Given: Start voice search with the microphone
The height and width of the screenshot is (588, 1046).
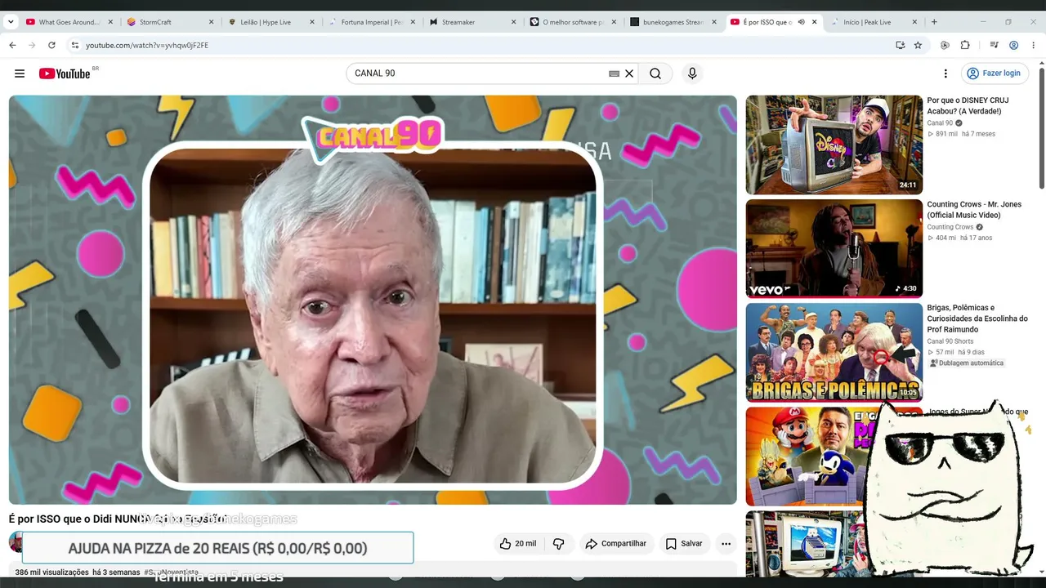Looking at the screenshot, I should point(692,73).
